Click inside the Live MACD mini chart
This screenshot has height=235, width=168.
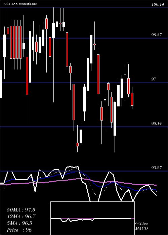[92, 218]
